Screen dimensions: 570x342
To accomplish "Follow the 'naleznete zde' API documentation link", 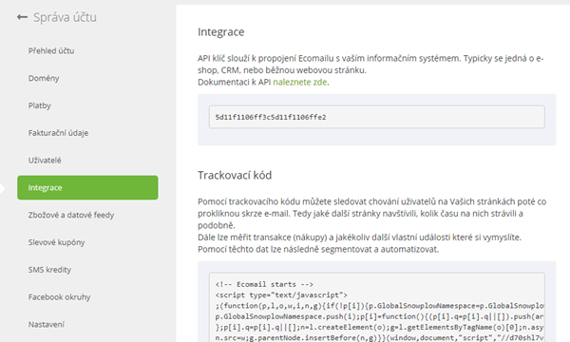I will (x=300, y=82).
